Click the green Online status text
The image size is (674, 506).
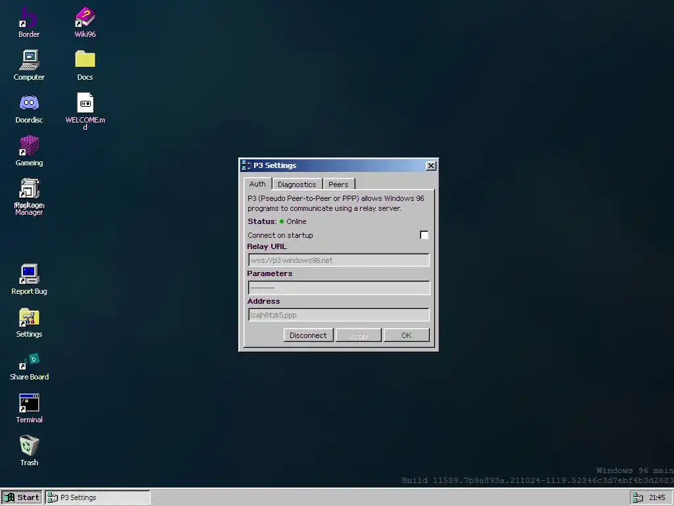click(296, 221)
